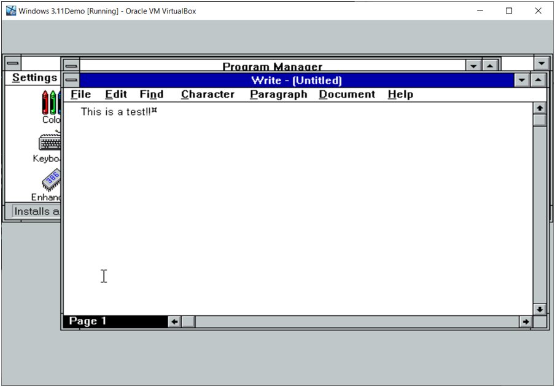Maximize the Program Manager window

pos(490,66)
